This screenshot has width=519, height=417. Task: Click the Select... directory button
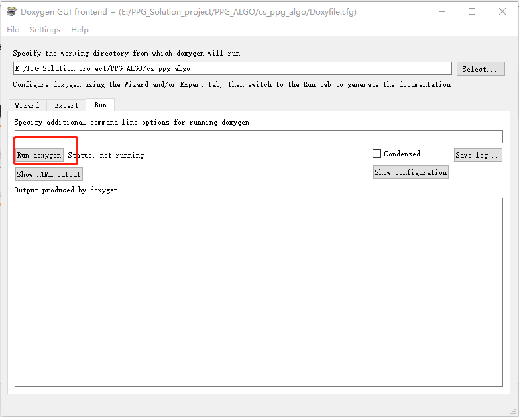click(x=481, y=69)
